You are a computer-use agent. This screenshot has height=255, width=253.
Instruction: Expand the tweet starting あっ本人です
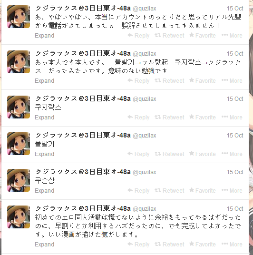point(44,81)
